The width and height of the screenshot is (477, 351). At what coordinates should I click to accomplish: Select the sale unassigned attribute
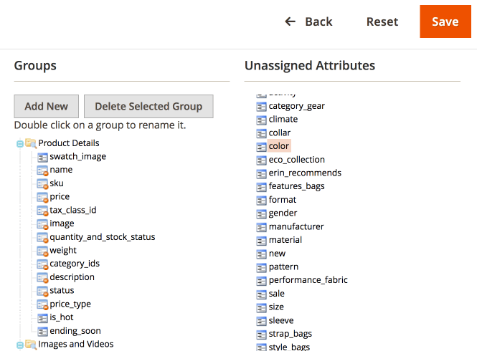[277, 294]
